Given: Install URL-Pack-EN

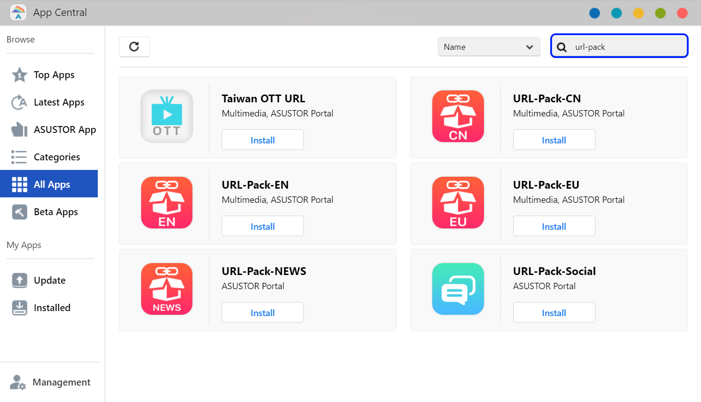Looking at the screenshot, I should pos(263,226).
